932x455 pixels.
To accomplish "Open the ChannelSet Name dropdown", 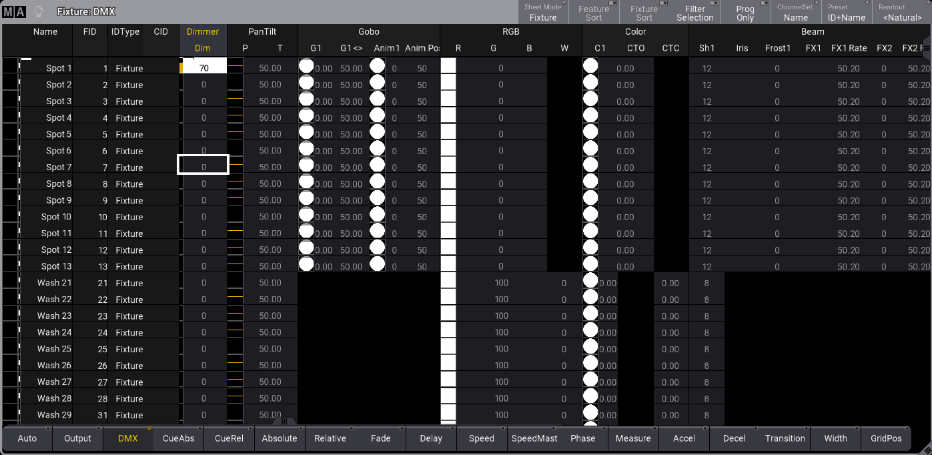I will tap(796, 13).
